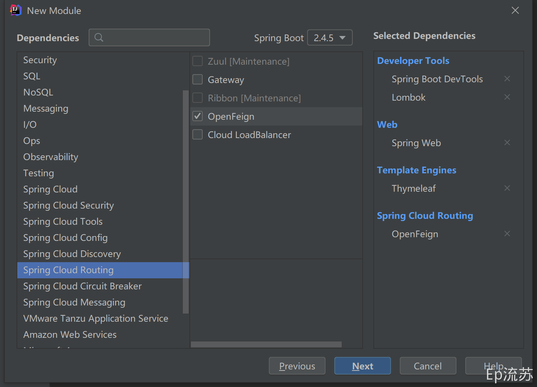
Task: Click the Help button
Action: coord(494,366)
